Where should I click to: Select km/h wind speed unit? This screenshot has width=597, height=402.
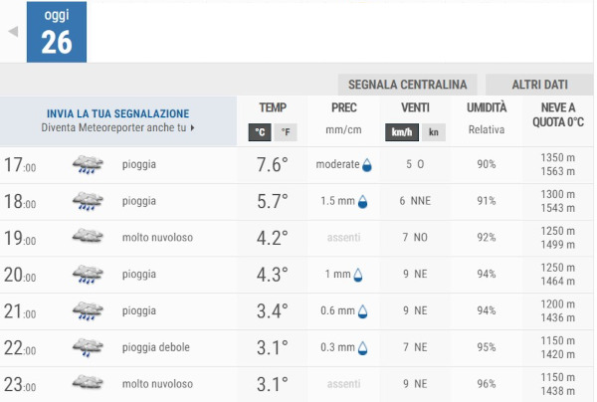[403, 132]
